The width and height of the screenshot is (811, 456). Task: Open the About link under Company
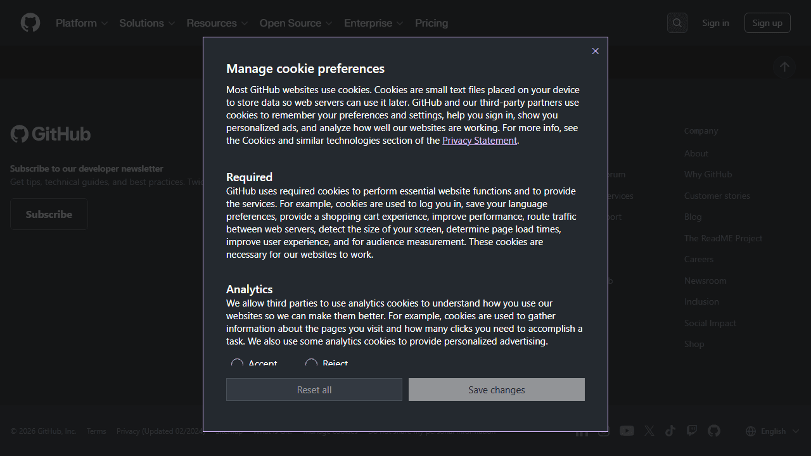[x=696, y=153]
